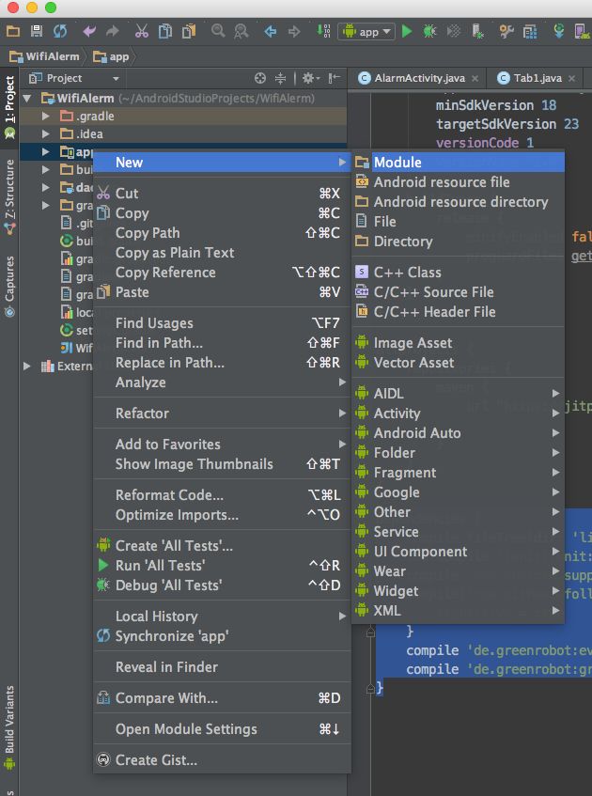This screenshot has width=592, height=796.
Task: Click the Copy toolbar icon
Action: pos(165,31)
